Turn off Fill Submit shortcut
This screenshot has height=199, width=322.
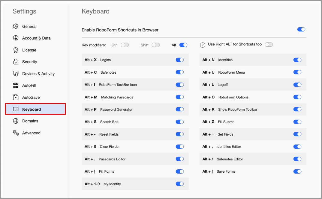click(x=297, y=122)
